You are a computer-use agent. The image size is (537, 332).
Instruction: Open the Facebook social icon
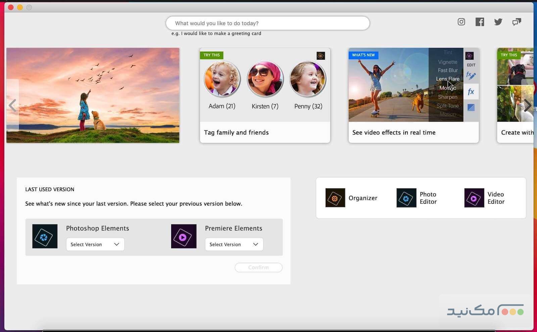click(x=480, y=22)
